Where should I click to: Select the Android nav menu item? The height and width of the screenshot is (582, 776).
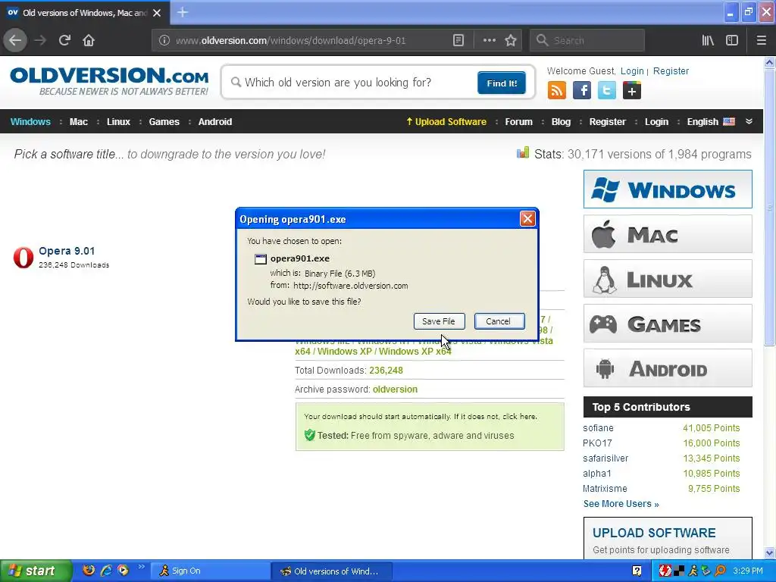tap(214, 122)
